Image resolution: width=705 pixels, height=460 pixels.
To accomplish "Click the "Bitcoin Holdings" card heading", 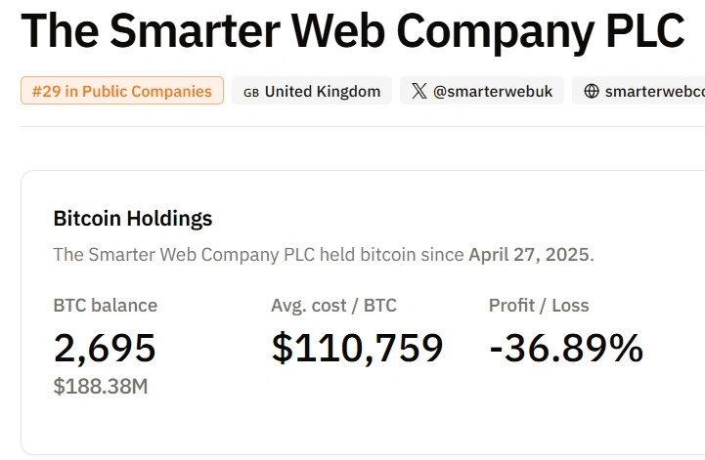I will [x=132, y=218].
